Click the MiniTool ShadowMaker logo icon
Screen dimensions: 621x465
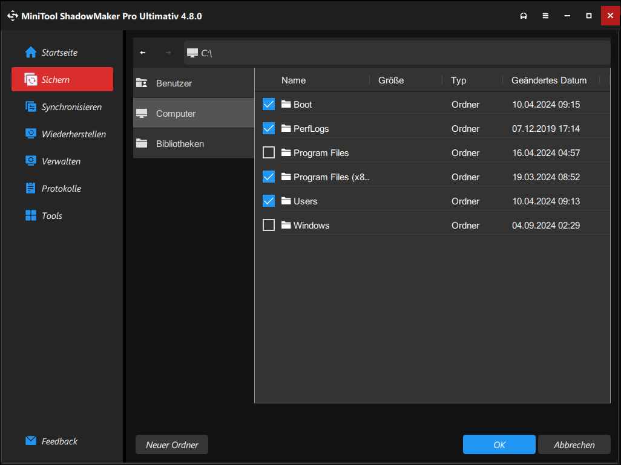point(13,16)
